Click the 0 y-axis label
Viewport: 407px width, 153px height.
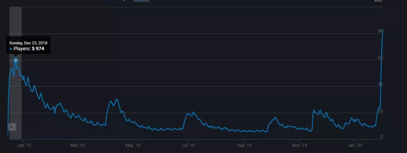point(382,137)
